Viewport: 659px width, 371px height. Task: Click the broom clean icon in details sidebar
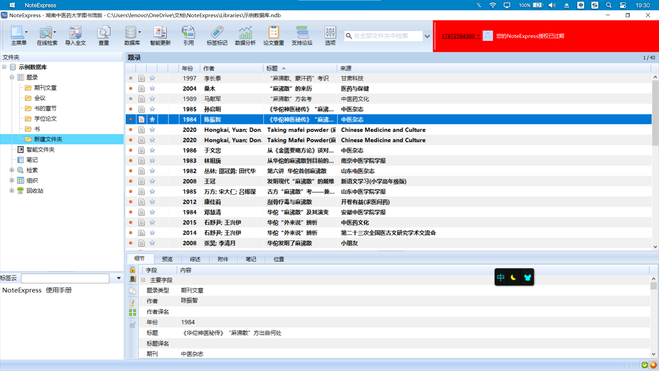coord(132,303)
